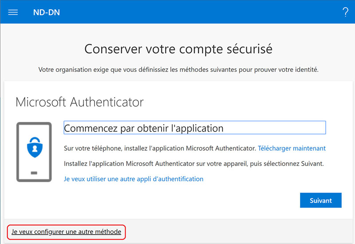Click the ND-DN header title

[x=47, y=12]
